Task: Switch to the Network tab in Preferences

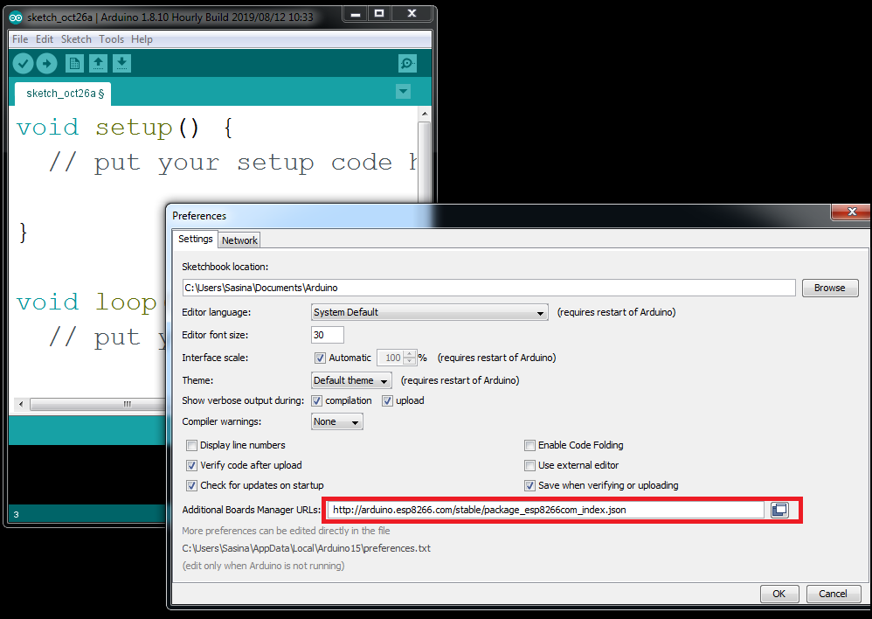Action: [x=239, y=240]
